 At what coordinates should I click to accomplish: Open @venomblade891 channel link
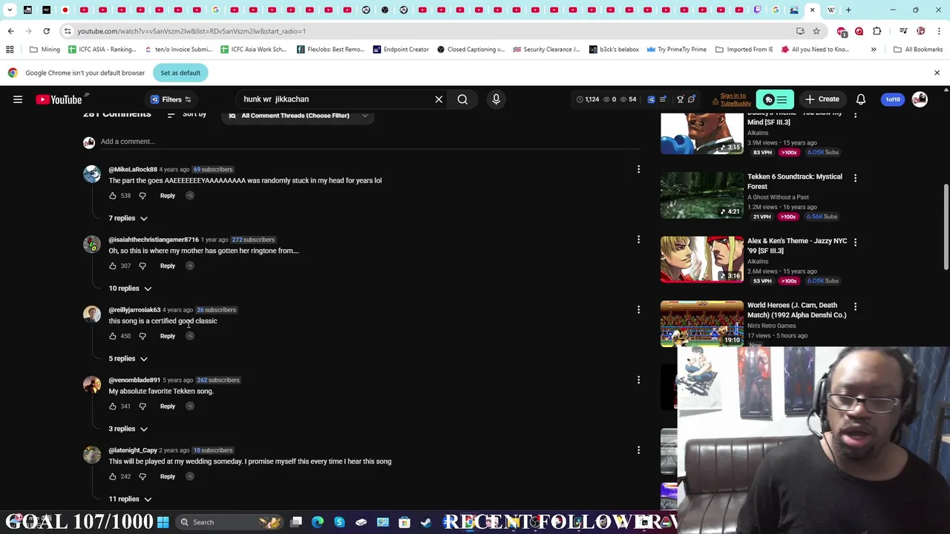pos(134,380)
